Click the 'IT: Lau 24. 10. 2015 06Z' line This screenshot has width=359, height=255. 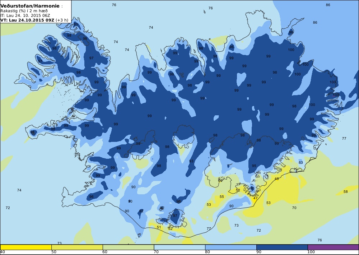25,15
